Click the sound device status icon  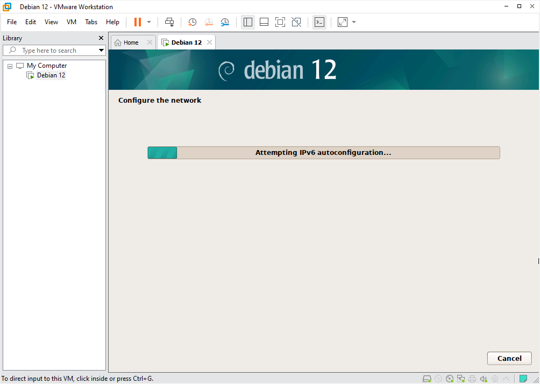pos(483,378)
